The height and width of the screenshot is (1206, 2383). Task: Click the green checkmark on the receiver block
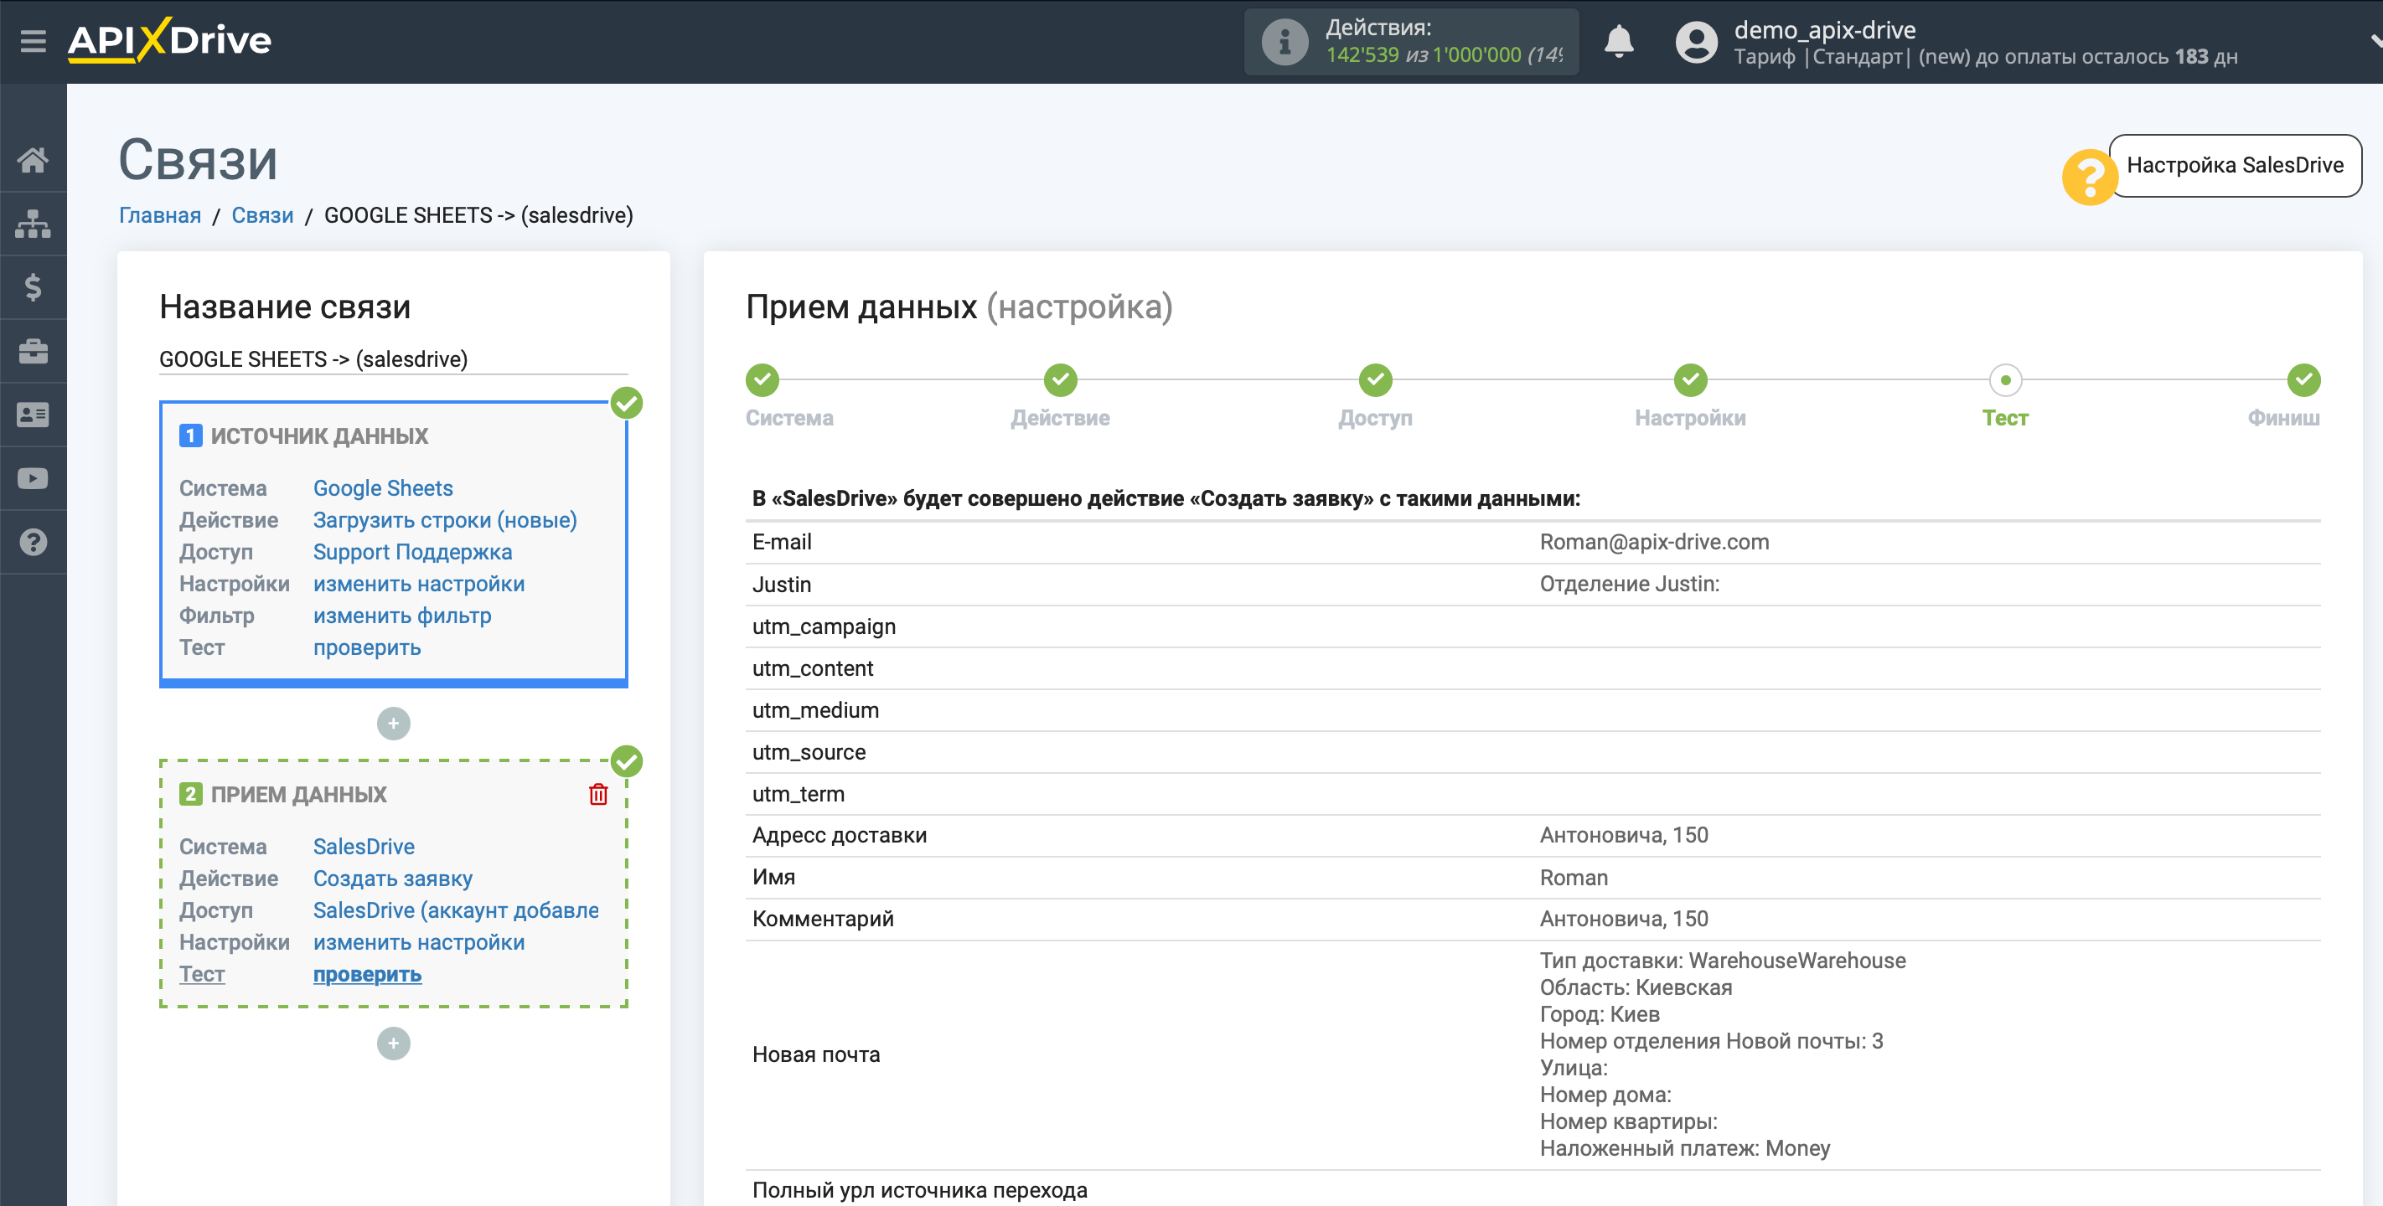(x=626, y=761)
